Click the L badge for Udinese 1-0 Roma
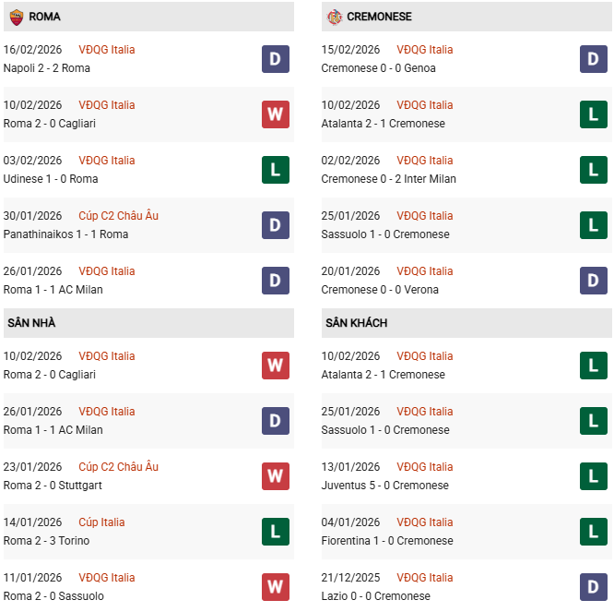The width and height of the screenshot is (614, 612). point(275,170)
